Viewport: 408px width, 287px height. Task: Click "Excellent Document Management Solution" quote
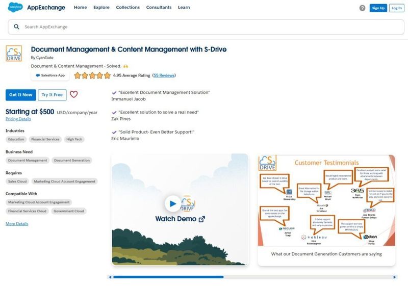click(164, 92)
